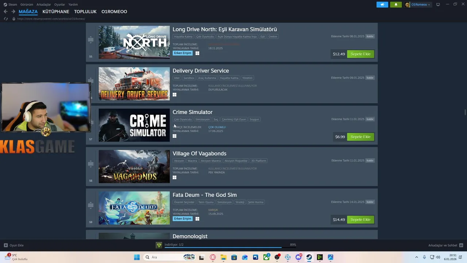The height and width of the screenshot is (263, 467).
Task: Click Erken Erişim badge on Fata Deum
Action: (182, 219)
